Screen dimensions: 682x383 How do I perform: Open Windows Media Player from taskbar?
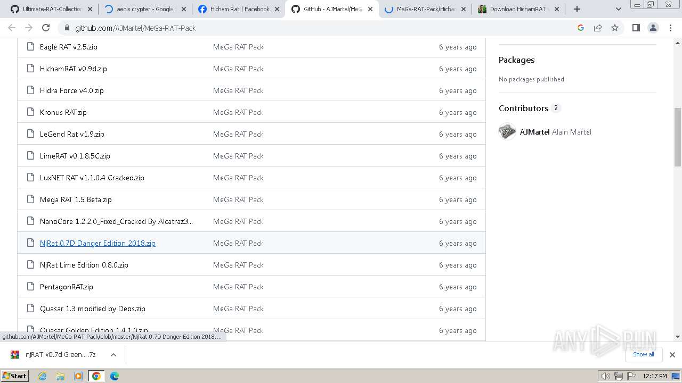pos(78,376)
